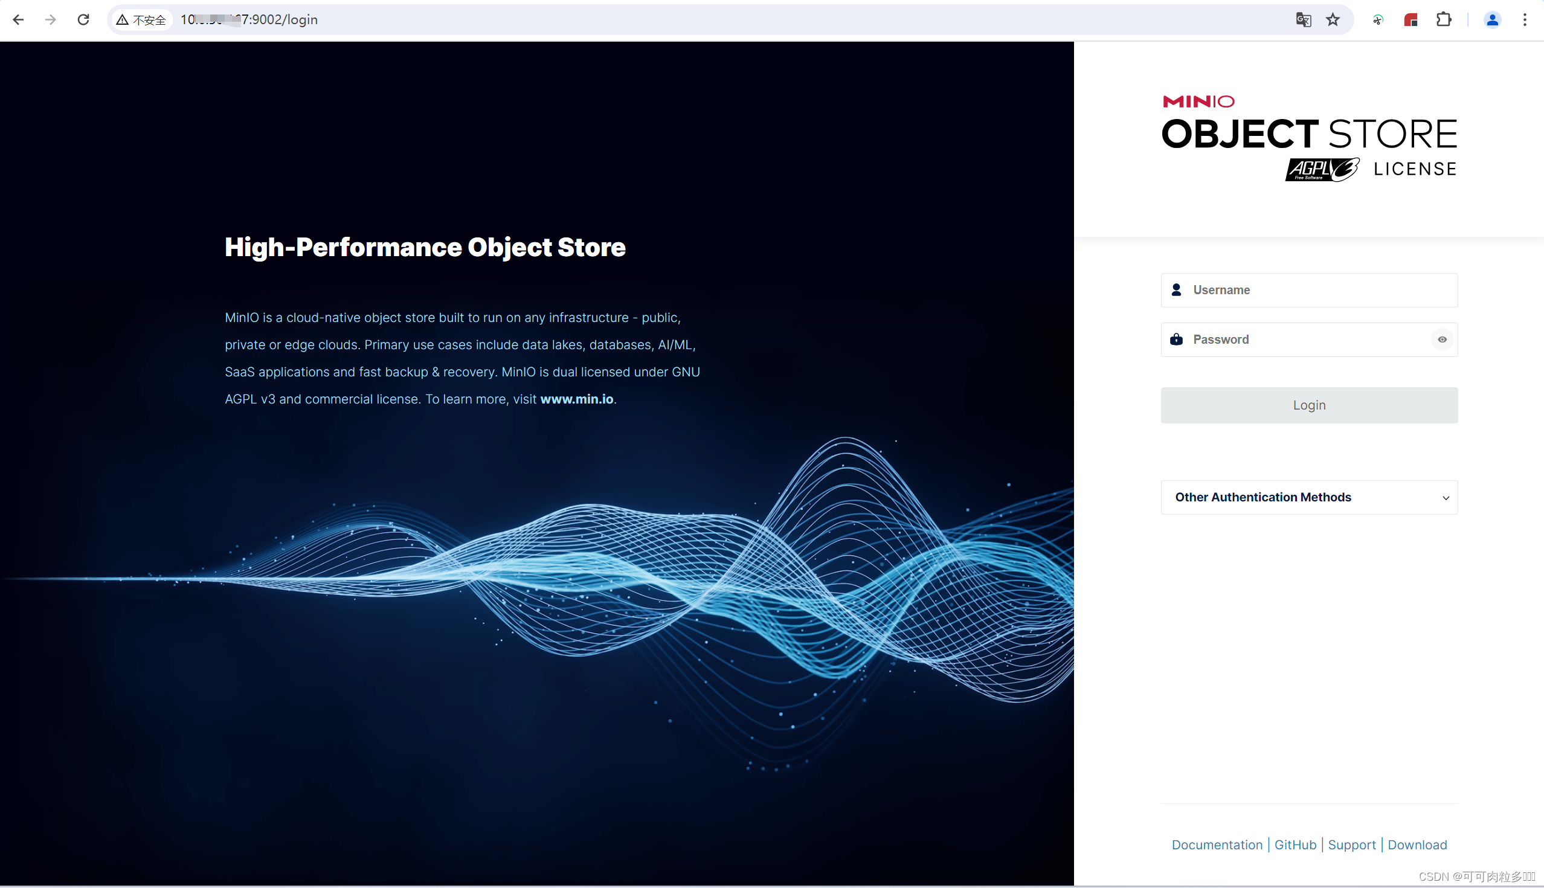
Task: Open Chrome three-dot menu
Action: [x=1525, y=19]
